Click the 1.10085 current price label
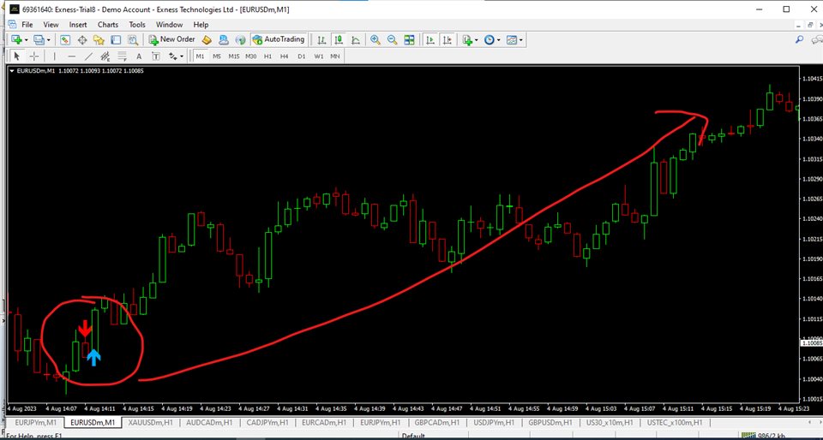 [812, 343]
